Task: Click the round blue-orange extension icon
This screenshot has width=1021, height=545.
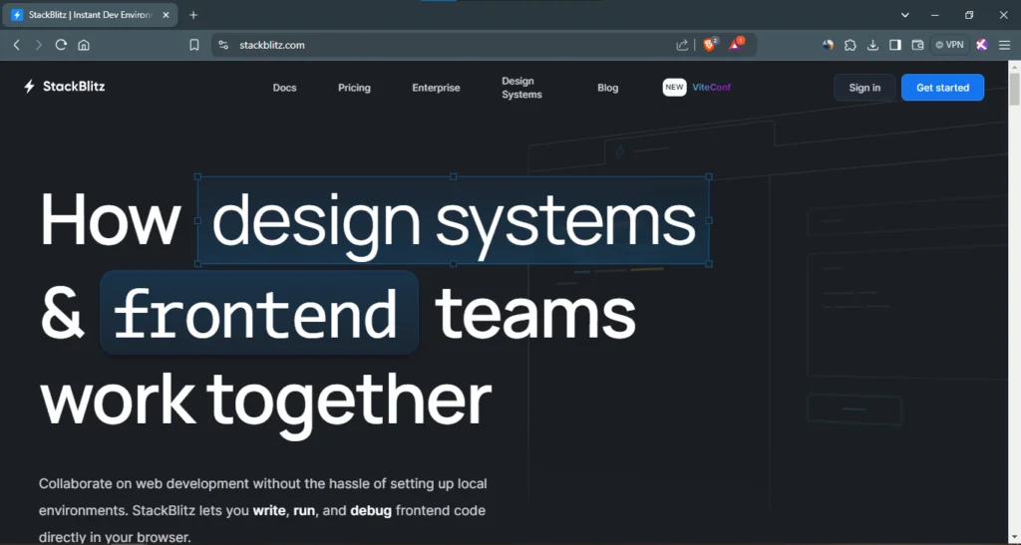Action: coord(828,45)
